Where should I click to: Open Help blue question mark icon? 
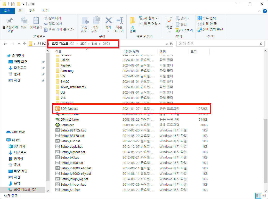click(x=265, y=11)
